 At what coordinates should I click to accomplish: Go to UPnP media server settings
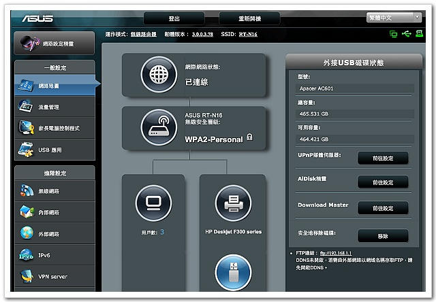pyautogui.click(x=383, y=158)
